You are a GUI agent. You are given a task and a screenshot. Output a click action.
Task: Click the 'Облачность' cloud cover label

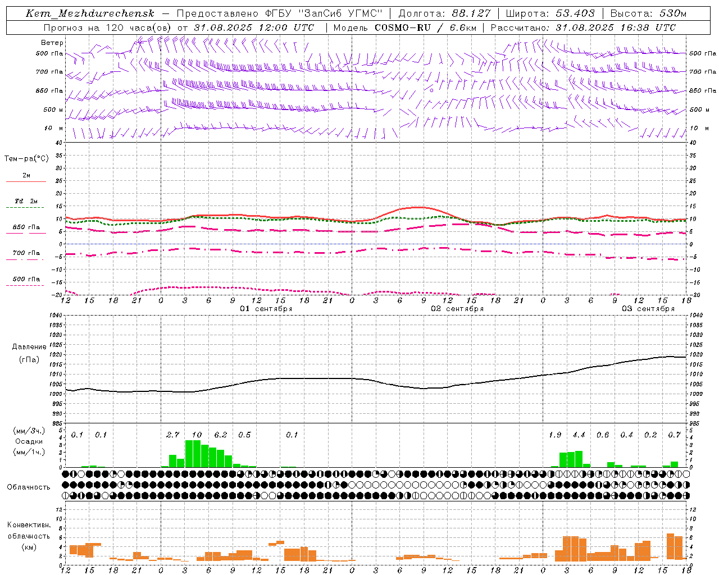[29, 487]
